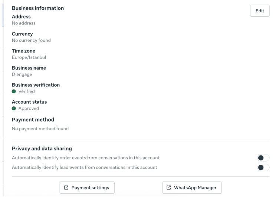
Task: Click the green Approved status dot
Action: 14,109
